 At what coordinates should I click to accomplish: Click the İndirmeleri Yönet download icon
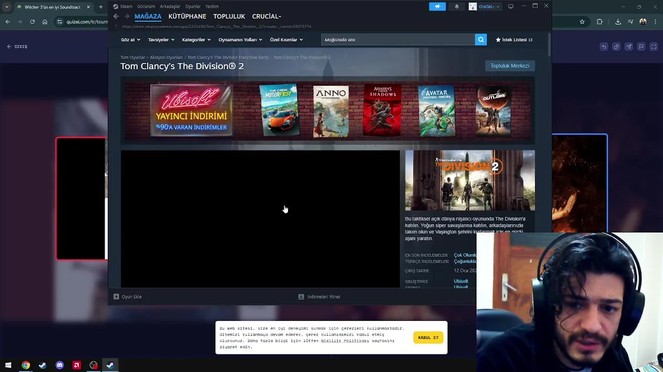[x=301, y=297]
